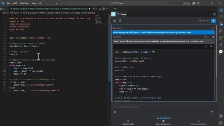Toggle the primary side bar layout icon
This screenshot has width=224, height=126.
[x=184, y=3]
